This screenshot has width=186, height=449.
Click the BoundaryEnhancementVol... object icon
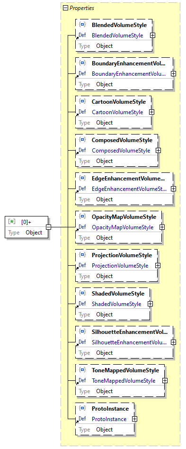[82, 63]
